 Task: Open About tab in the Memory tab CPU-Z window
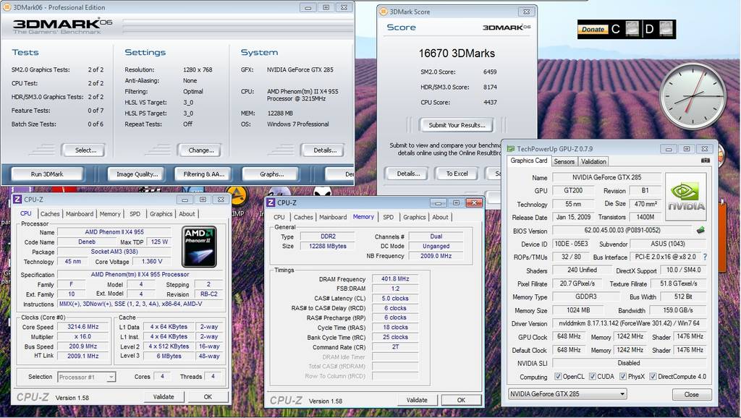pyautogui.click(x=440, y=217)
